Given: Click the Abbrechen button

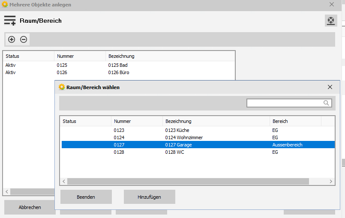Looking at the screenshot, I should point(30,207).
